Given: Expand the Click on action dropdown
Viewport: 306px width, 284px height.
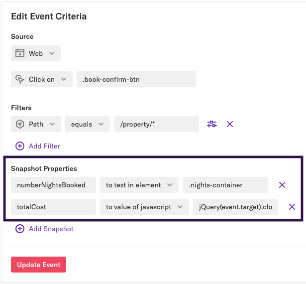Looking at the screenshot, I should click(x=42, y=79).
